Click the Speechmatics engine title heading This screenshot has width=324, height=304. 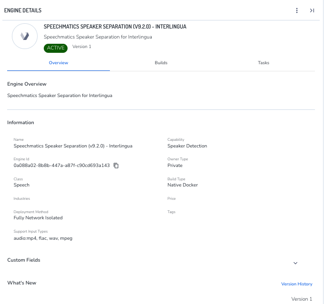(x=115, y=27)
